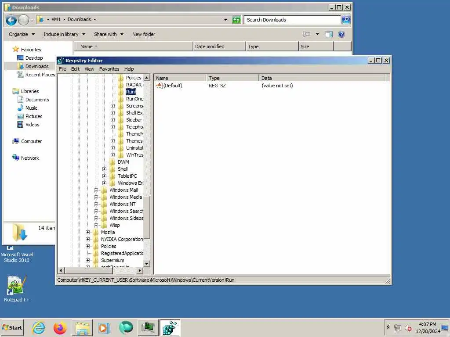Open the view options dropdown arrow
Screen dimensions: 450x337
(317, 34)
